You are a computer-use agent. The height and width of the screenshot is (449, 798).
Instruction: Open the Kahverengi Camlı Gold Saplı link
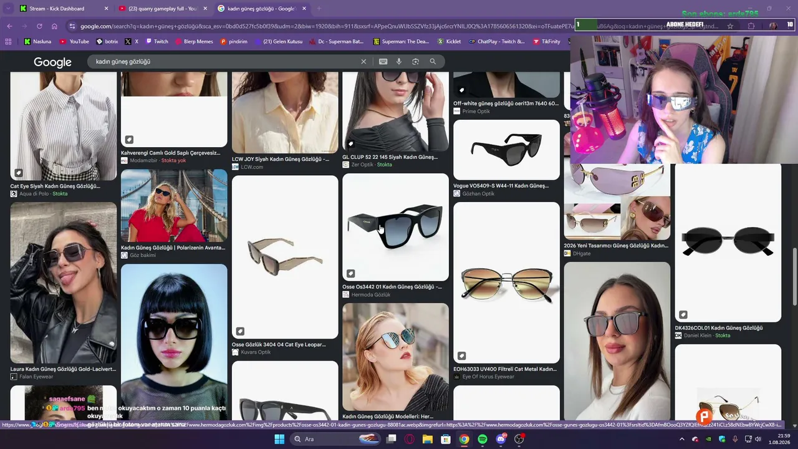coord(171,153)
